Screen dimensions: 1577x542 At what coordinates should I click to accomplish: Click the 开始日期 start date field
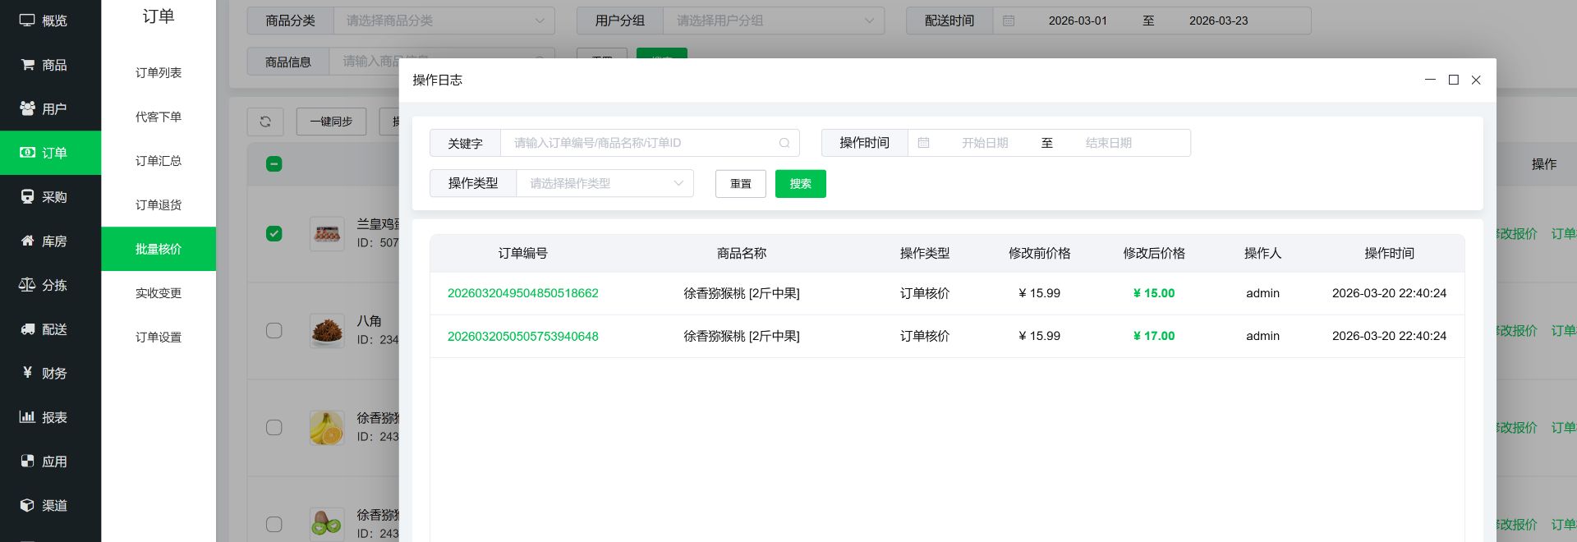coord(985,143)
